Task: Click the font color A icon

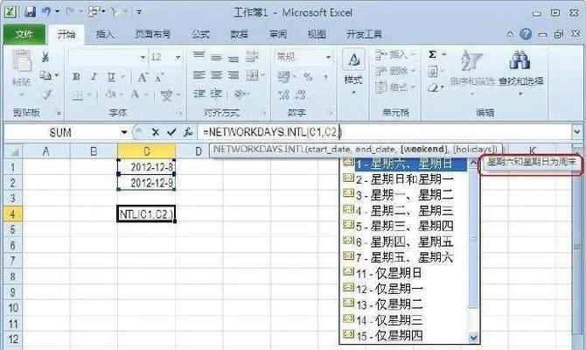Action: [x=136, y=94]
